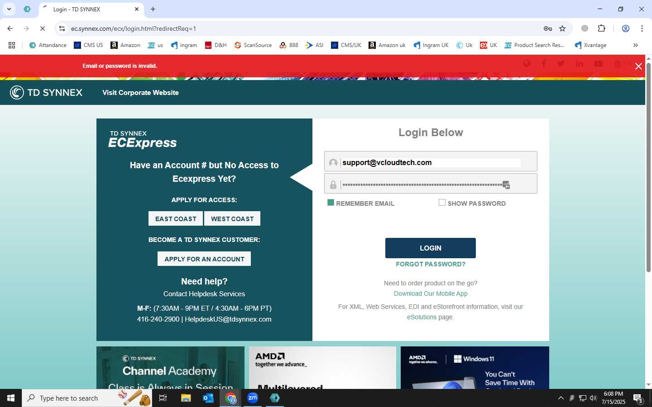Click the password input field

point(431,185)
